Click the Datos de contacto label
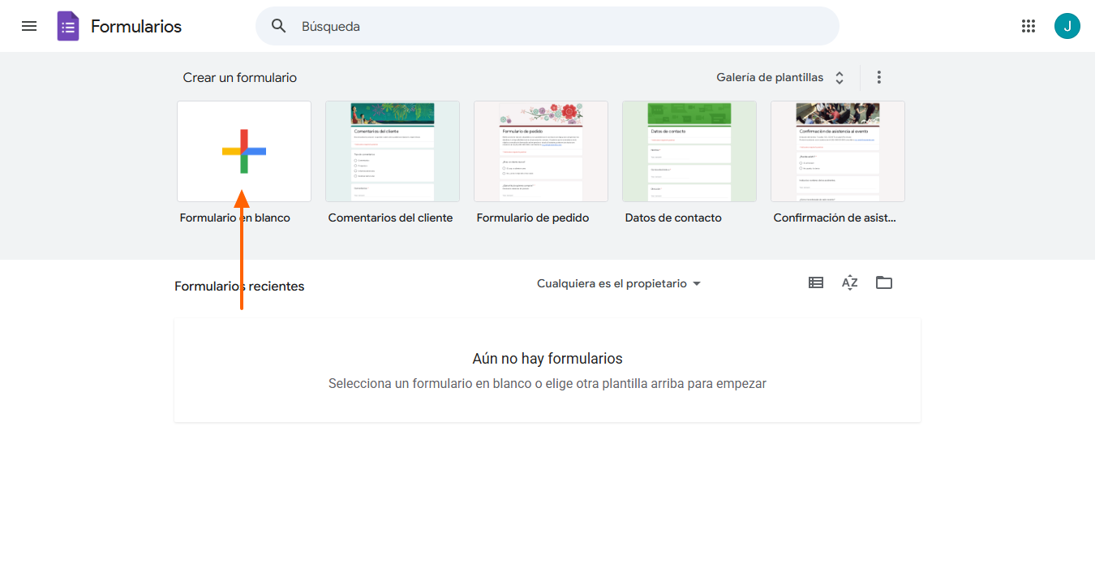The image size is (1108, 569). pyautogui.click(x=673, y=218)
